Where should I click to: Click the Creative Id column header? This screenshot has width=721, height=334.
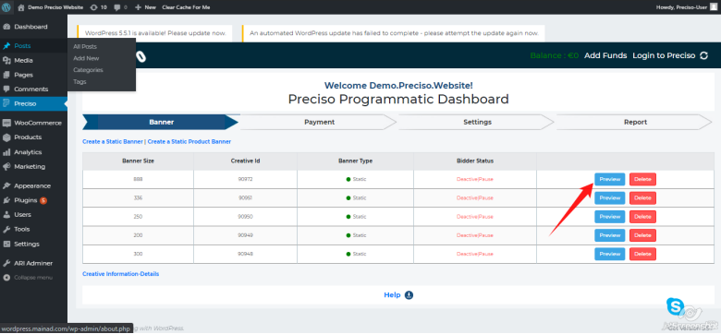click(x=246, y=161)
